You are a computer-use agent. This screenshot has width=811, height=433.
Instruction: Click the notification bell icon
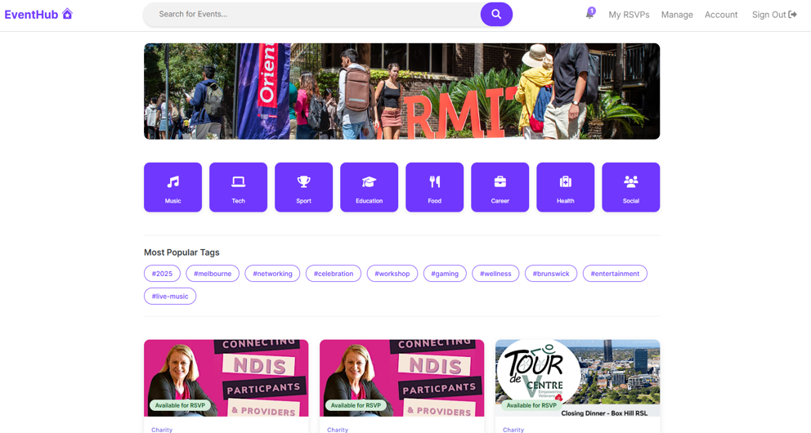tap(589, 14)
